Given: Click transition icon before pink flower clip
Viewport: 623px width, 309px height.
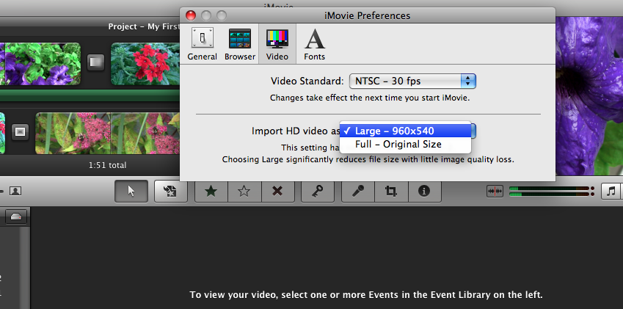Looking at the screenshot, I should pyautogui.click(x=20, y=131).
